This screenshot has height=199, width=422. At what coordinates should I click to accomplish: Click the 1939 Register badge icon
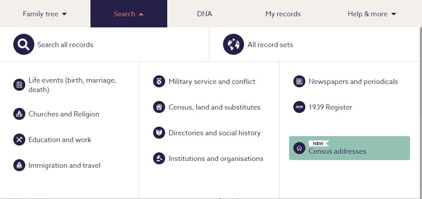299,107
